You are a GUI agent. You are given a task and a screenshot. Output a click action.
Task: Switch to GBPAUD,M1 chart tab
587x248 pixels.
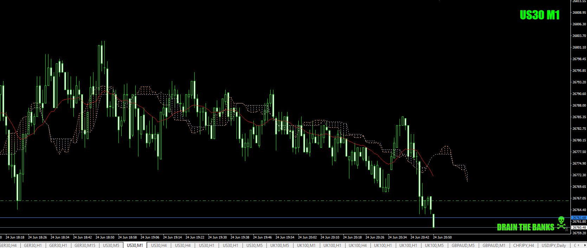pyautogui.click(x=494, y=245)
